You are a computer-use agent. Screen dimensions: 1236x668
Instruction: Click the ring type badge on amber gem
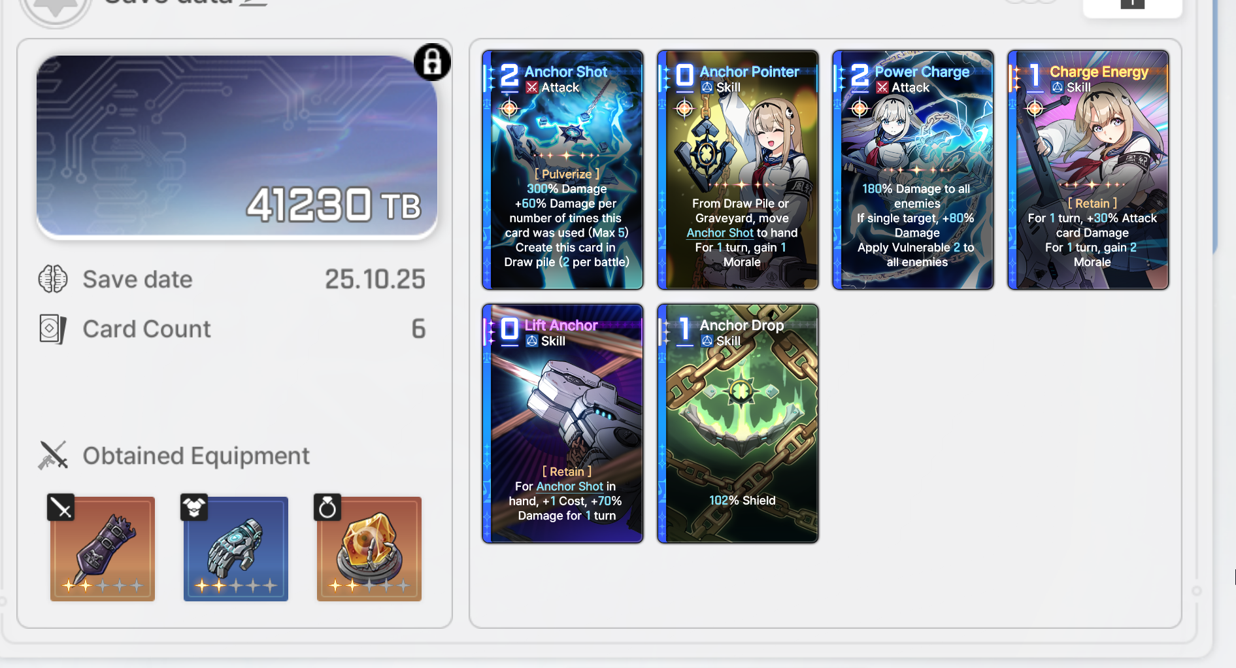coord(327,507)
